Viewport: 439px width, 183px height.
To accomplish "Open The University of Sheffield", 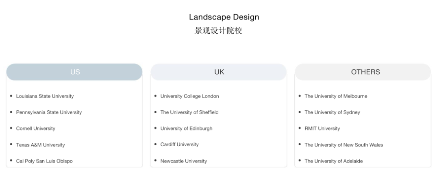I will tap(189, 112).
